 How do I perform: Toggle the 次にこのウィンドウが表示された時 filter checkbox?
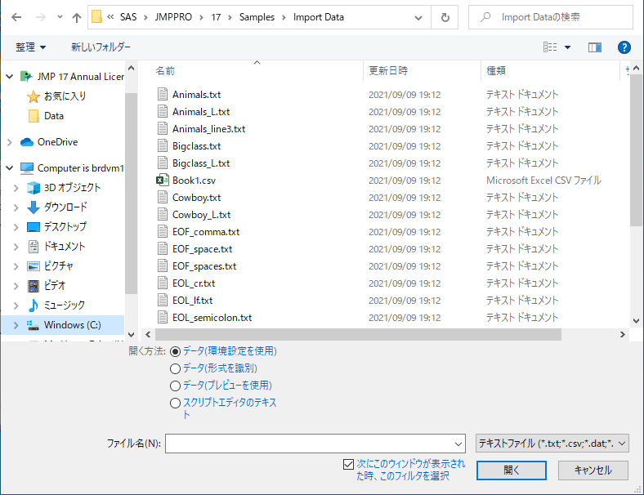tap(348, 464)
